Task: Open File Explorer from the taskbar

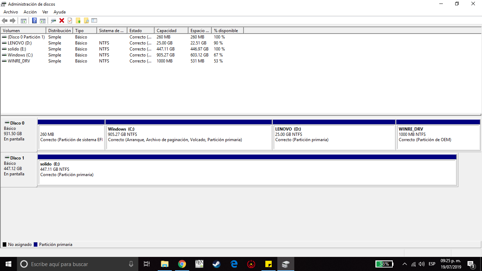Action: (x=164, y=264)
